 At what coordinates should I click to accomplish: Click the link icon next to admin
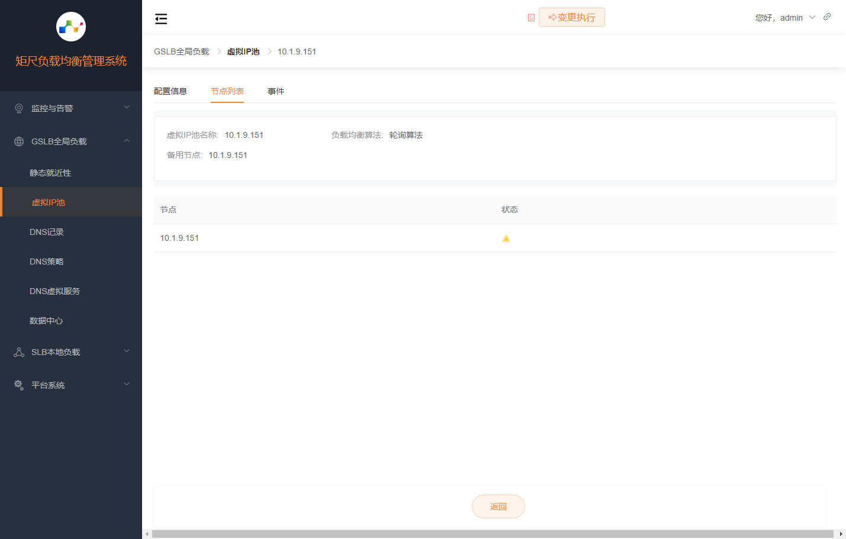click(x=827, y=17)
